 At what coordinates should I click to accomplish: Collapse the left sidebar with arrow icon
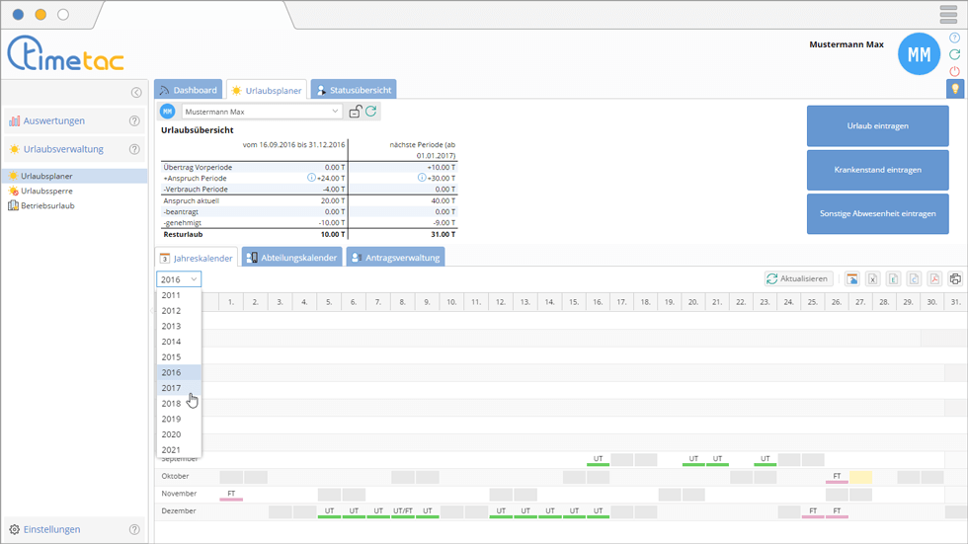pyautogui.click(x=136, y=93)
